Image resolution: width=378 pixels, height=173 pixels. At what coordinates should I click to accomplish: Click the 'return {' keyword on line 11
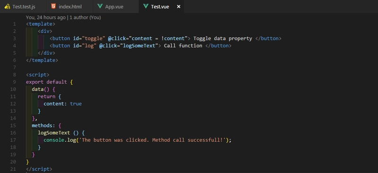pos(50,96)
